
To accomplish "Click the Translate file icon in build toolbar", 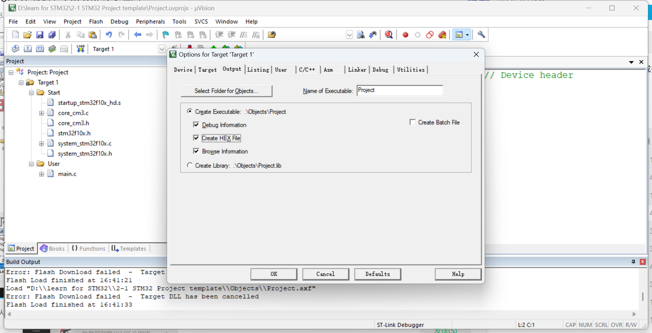I will click(x=16, y=49).
